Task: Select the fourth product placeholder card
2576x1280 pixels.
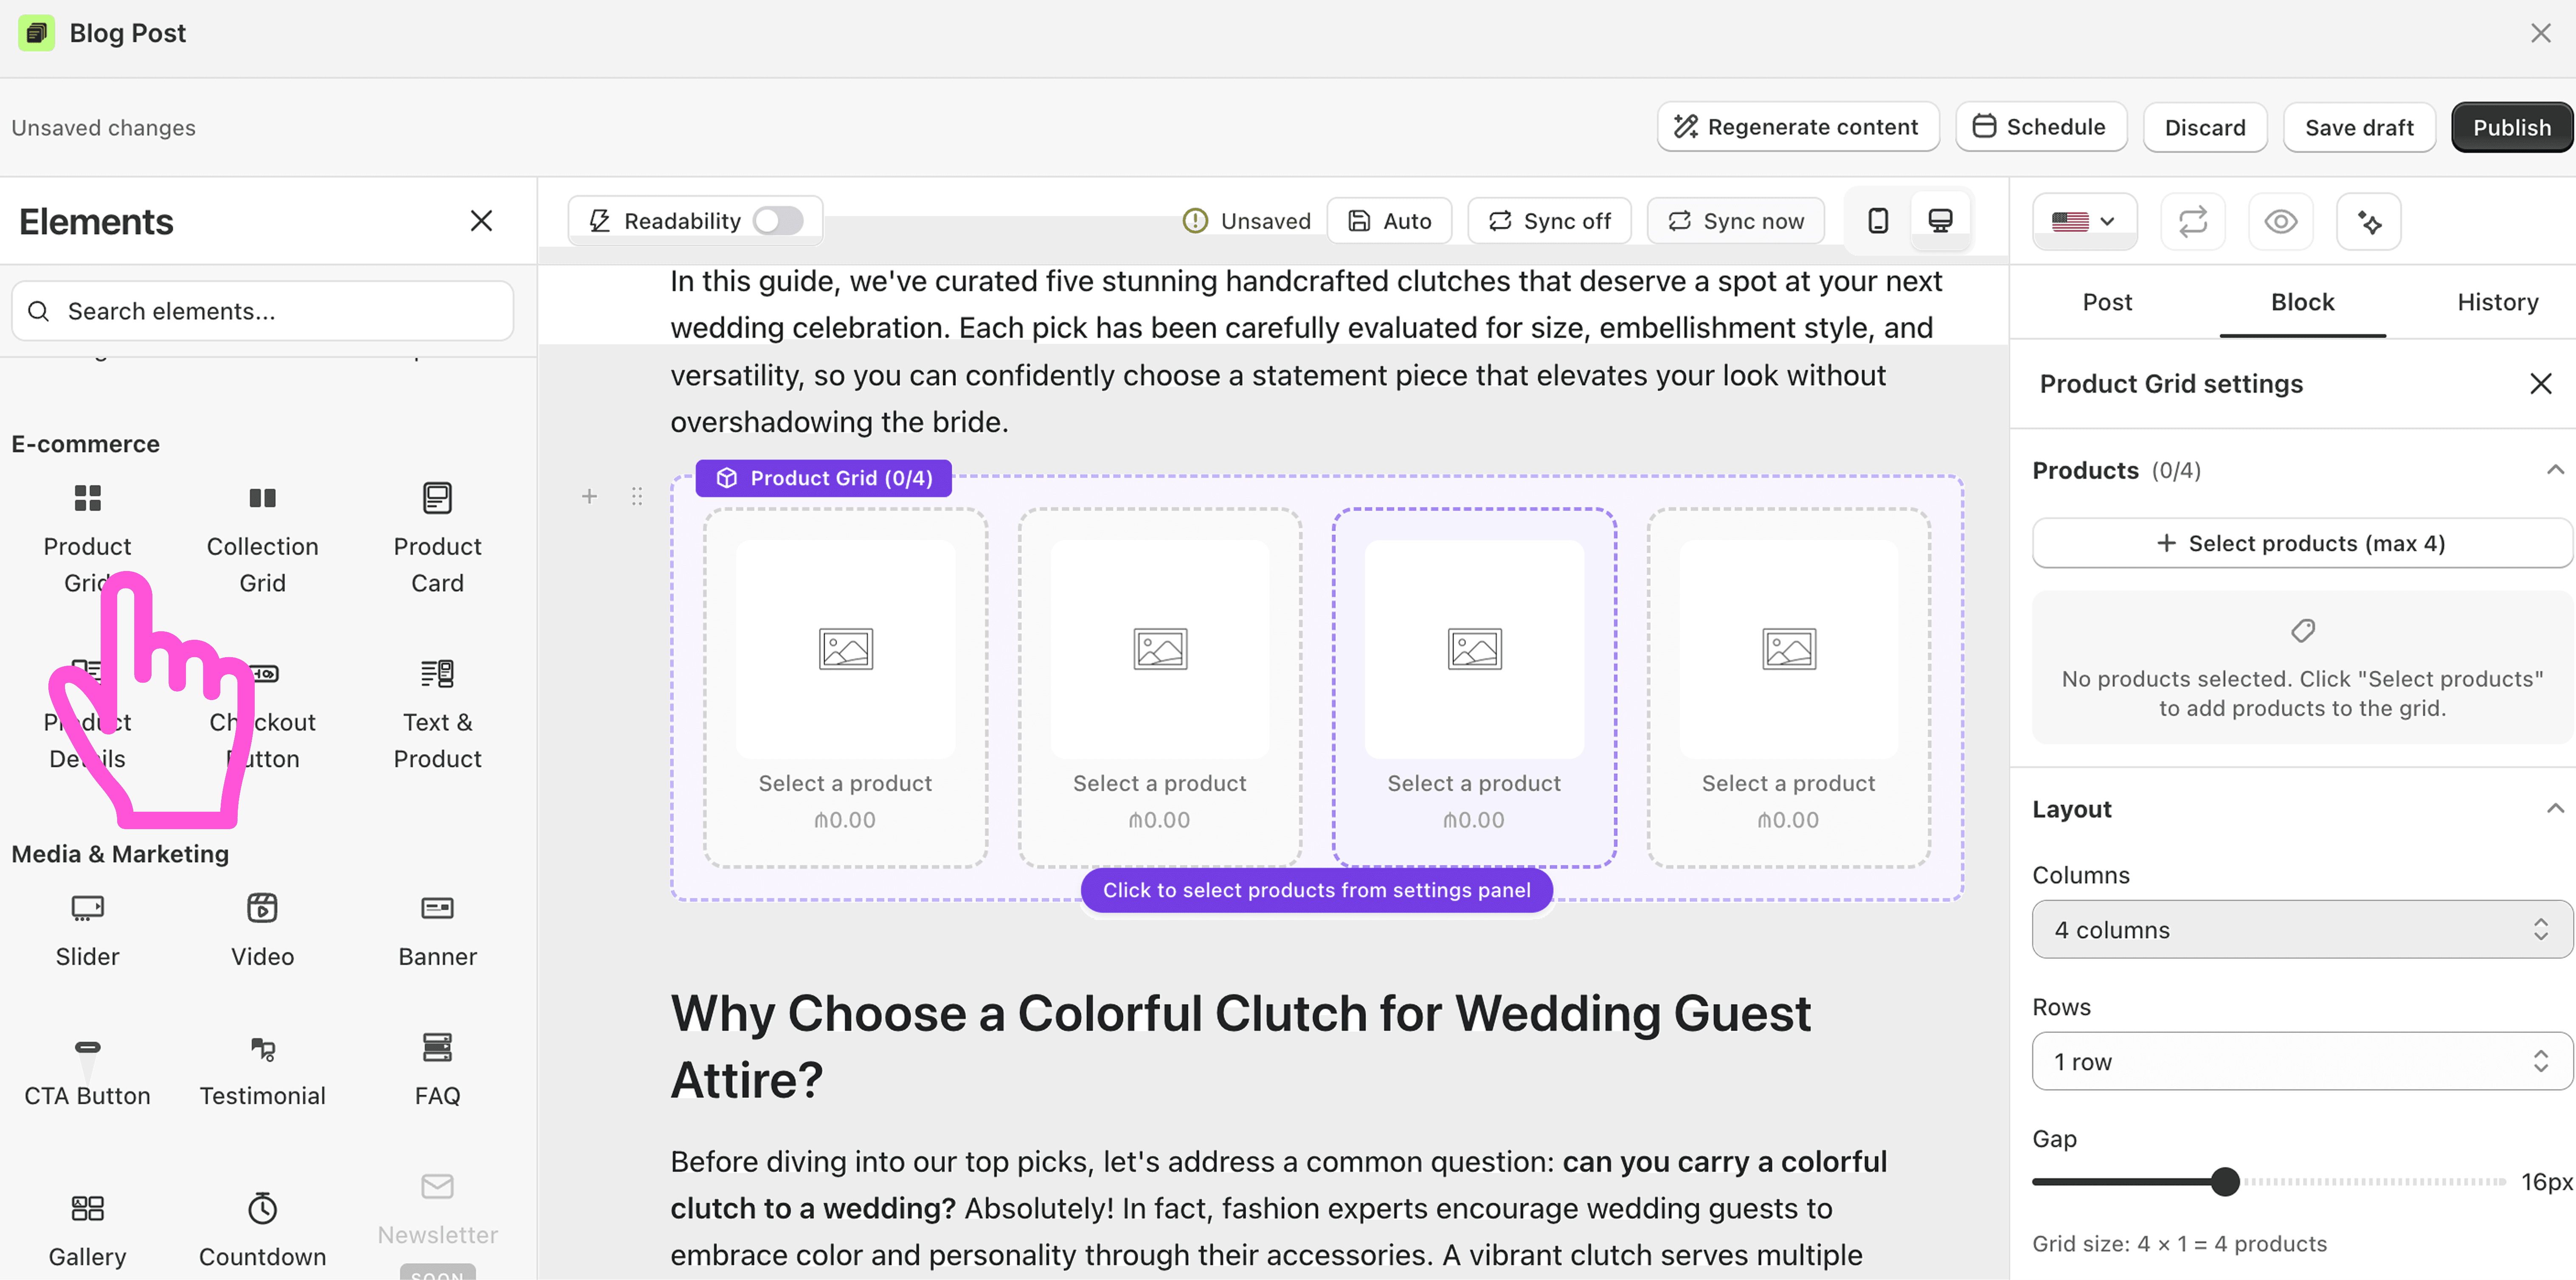Action: (x=1789, y=688)
